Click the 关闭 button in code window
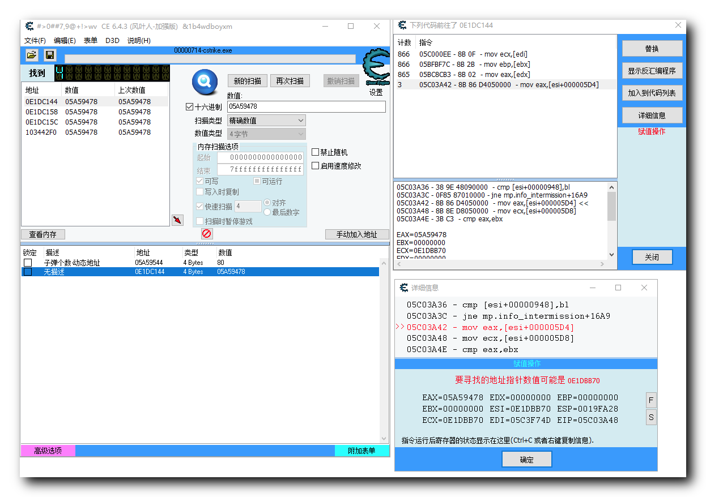The width and height of the screenshot is (706, 497). click(x=652, y=257)
